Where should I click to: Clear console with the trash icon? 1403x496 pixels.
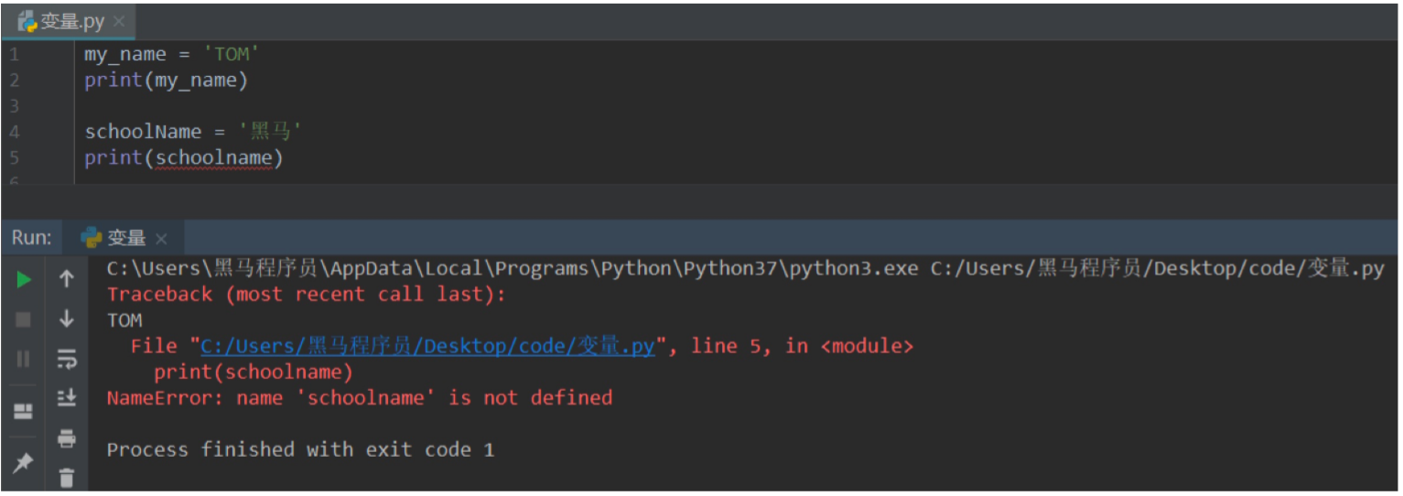67,477
